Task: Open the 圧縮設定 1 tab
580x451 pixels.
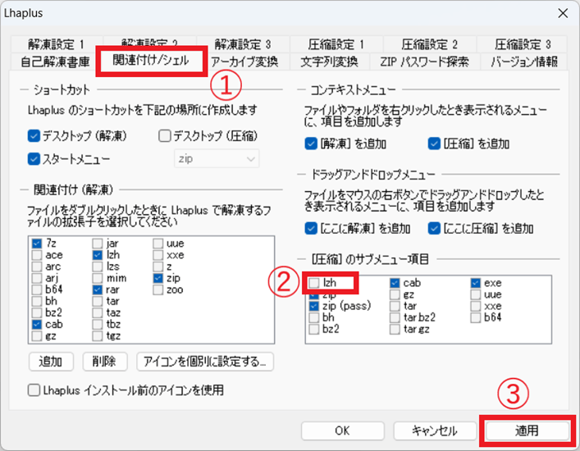Action: (x=336, y=44)
